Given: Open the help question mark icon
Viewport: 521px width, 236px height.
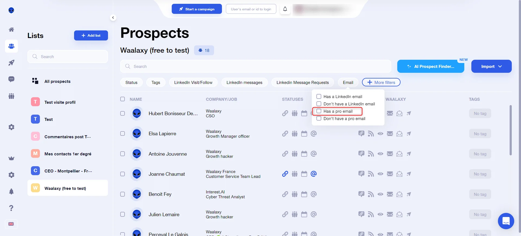Looking at the screenshot, I should pos(11,208).
